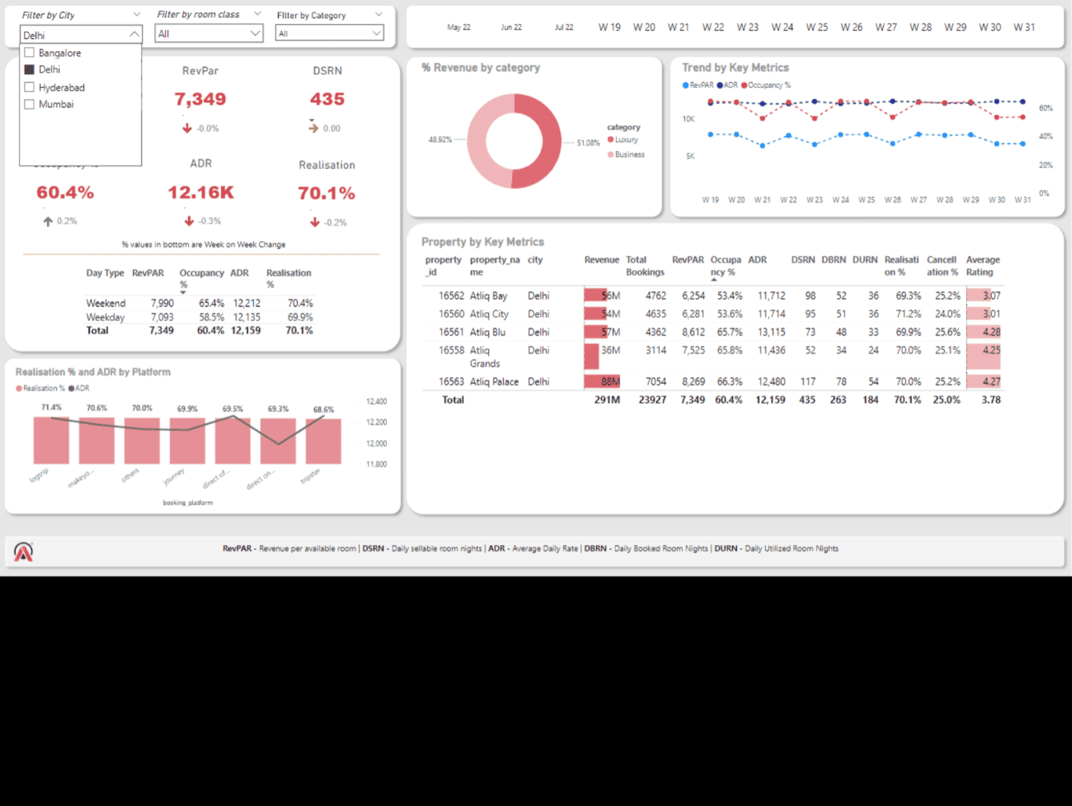Select W 25 in the top week slicer
This screenshot has width=1072, height=806.
point(817,28)
